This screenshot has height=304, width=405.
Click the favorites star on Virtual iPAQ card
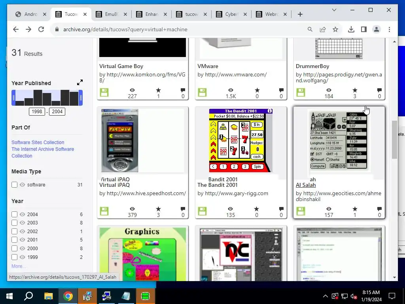[158, 209]
